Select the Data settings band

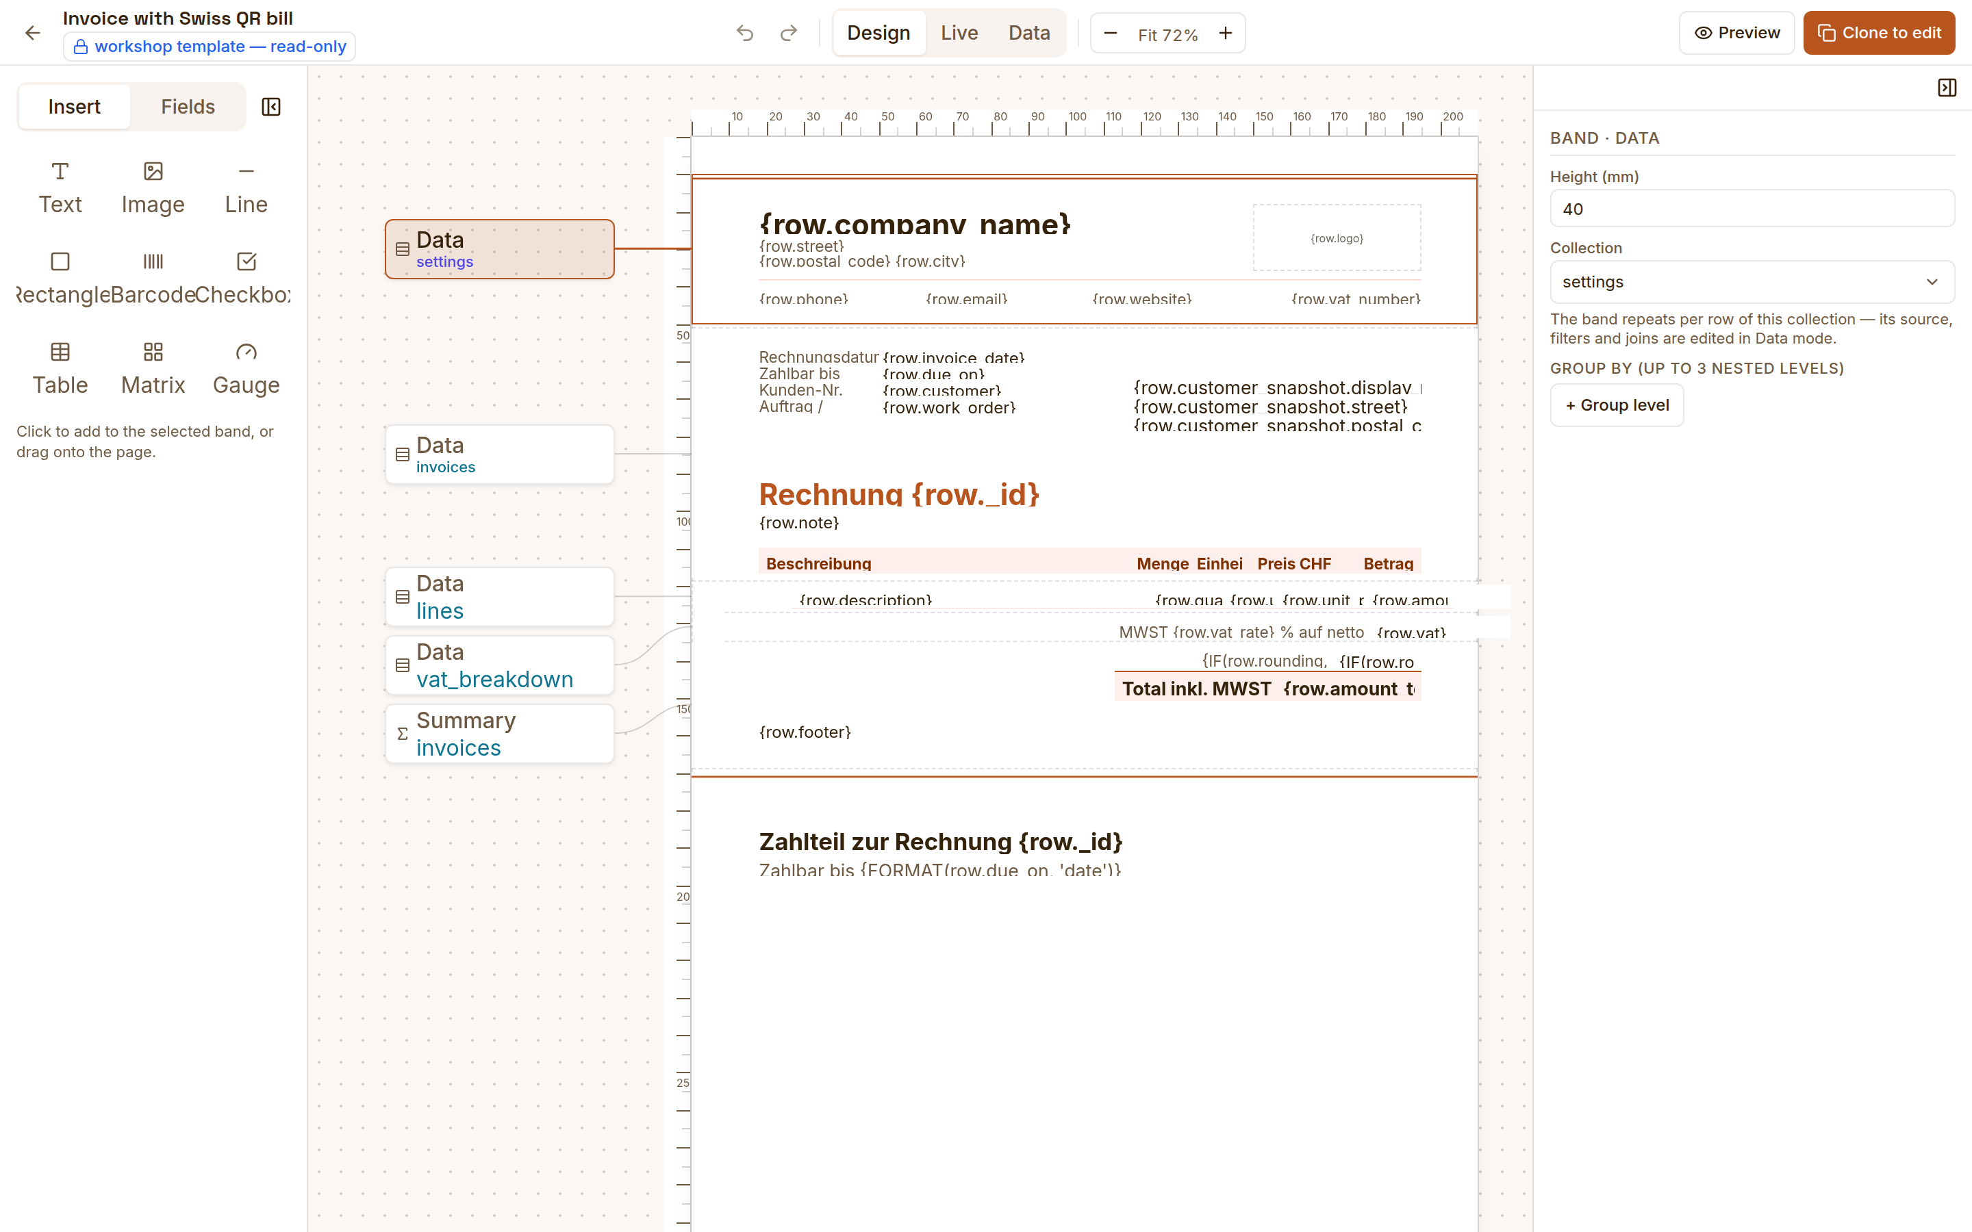500,249
